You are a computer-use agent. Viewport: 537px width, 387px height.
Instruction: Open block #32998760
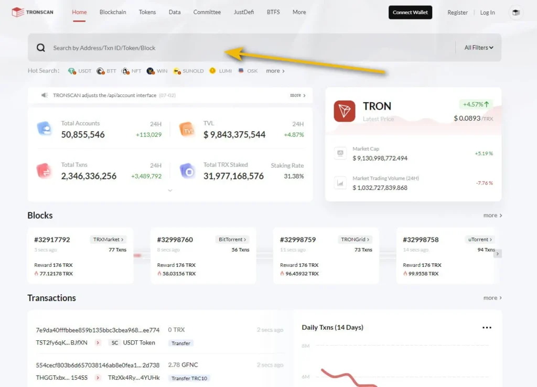point(175,240)
